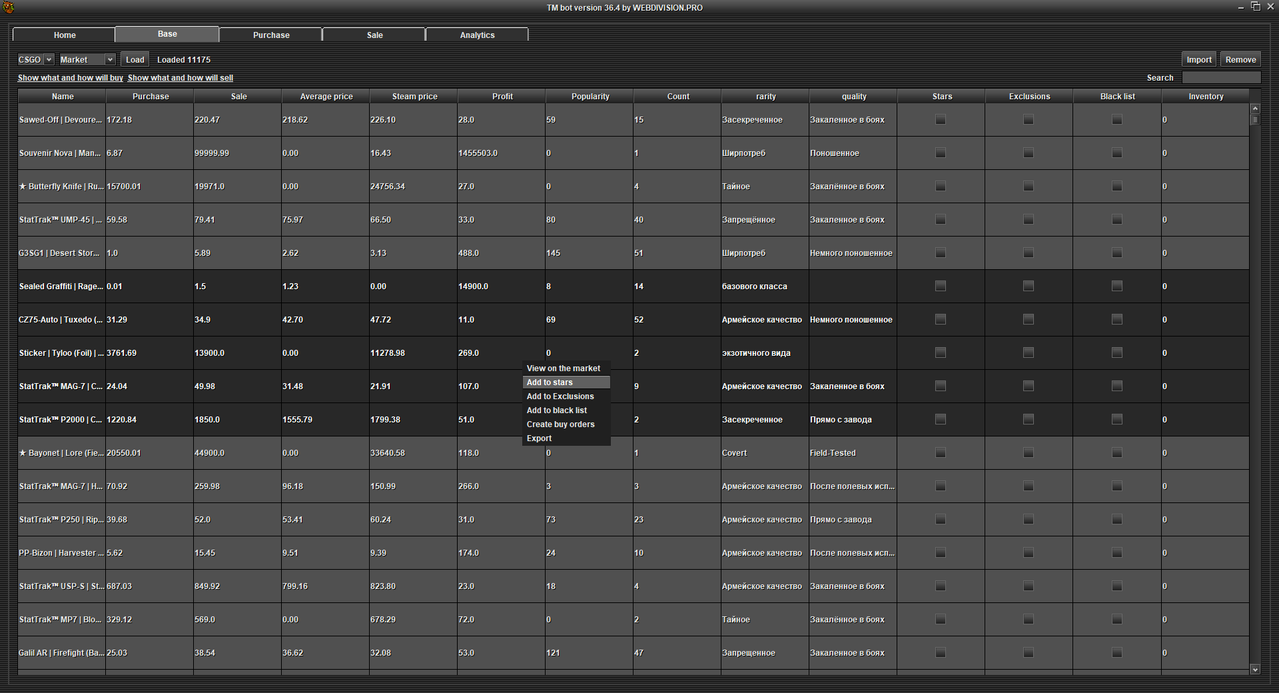Click into the Search input field
The width and height of the screenshot is (1279, 693).
click(x=1220, y=78)
